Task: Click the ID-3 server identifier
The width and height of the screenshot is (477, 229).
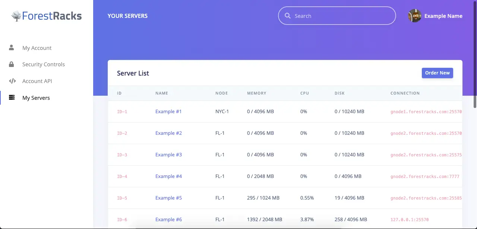Action: click(122, 155)
